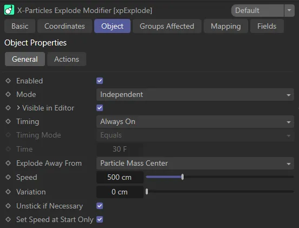Viewport: 299px width, 228px height.
Task: Disable Unstick if Necessary checkbox
Action: pos(100,206)
